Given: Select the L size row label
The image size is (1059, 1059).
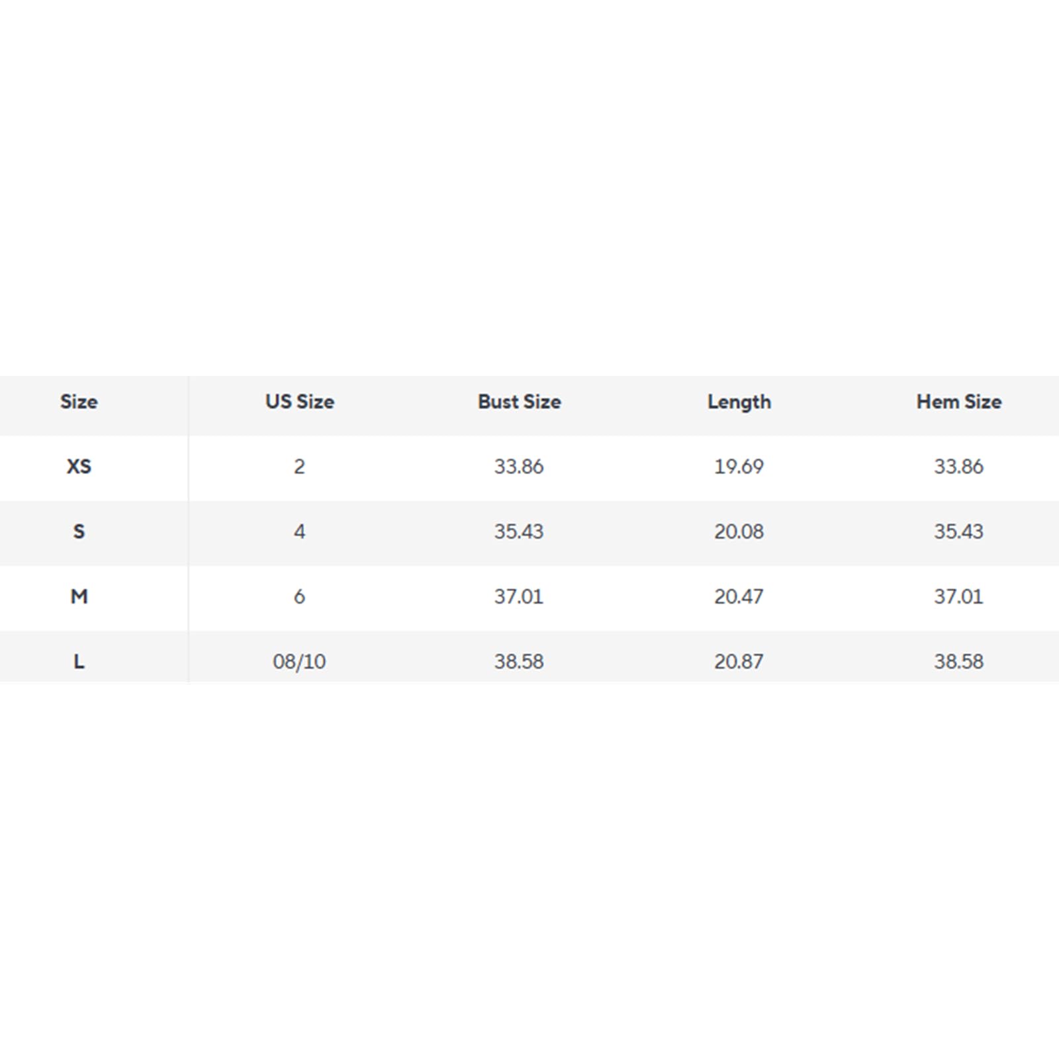Looking at the screenshot, I should tap(79, 661).
